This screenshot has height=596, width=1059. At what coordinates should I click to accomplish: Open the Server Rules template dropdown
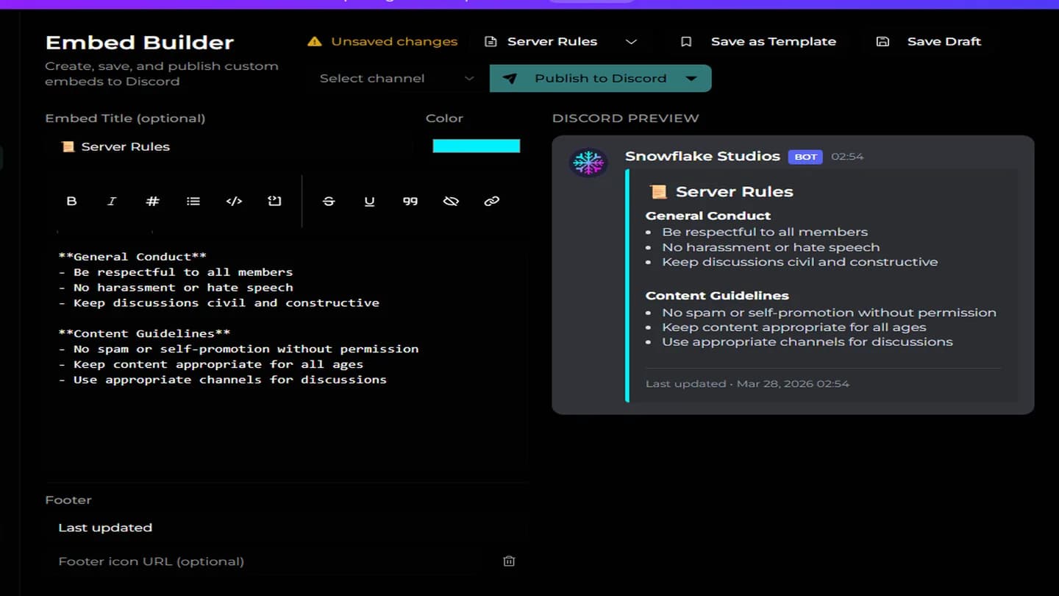pyautogui.click(x=560, y=41)
